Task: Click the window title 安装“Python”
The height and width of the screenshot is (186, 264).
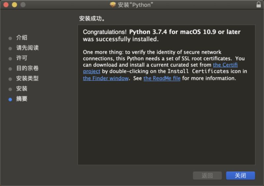Action: tap(136, 5)
